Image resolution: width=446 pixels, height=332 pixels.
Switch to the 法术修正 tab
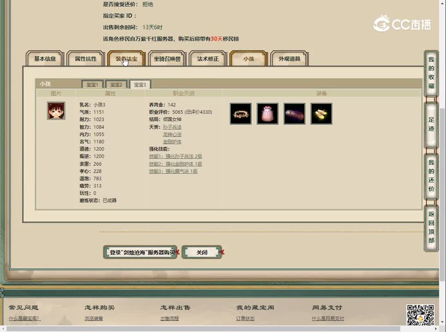208,59
